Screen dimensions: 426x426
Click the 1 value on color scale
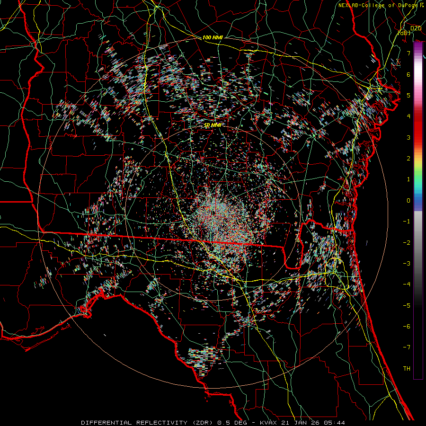pyautogui.click(x=408, y=179)
